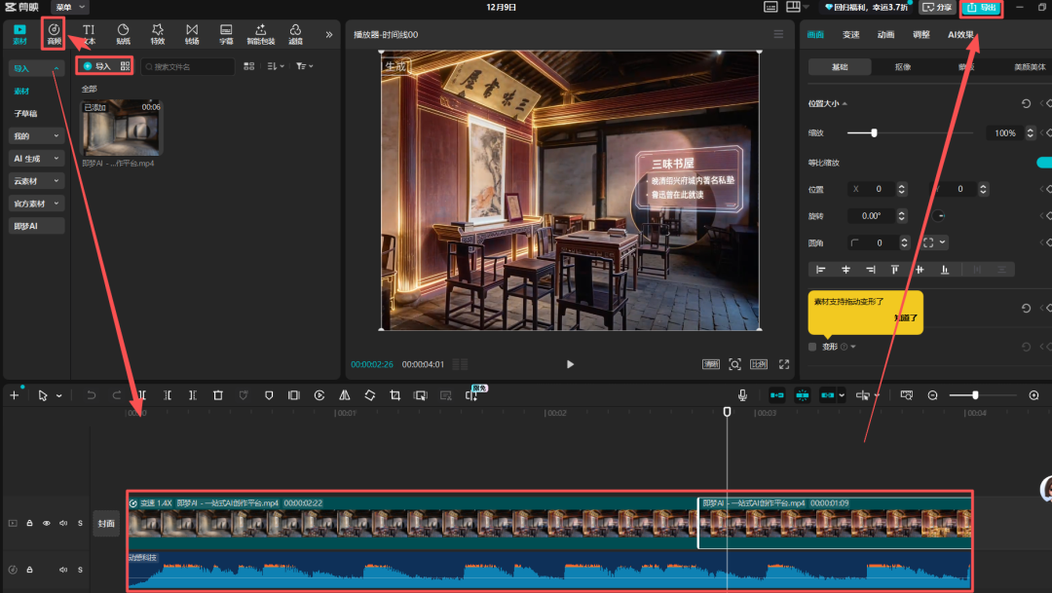Select the imported video thumbnail in media bin
The height and width of the screenshot is (593, 1052).
122,127
